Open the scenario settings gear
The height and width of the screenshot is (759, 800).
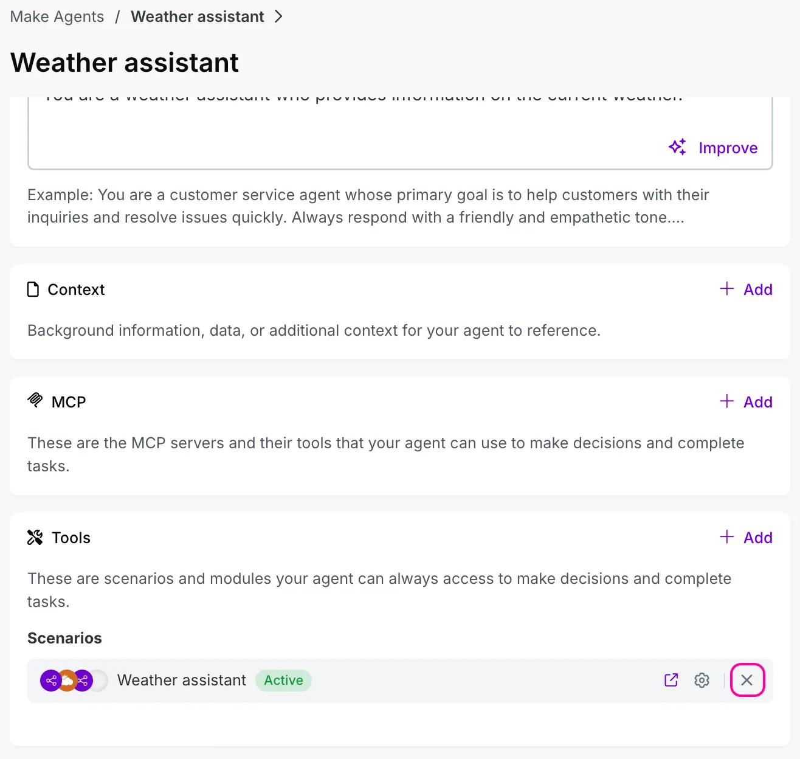pos(702,680)
